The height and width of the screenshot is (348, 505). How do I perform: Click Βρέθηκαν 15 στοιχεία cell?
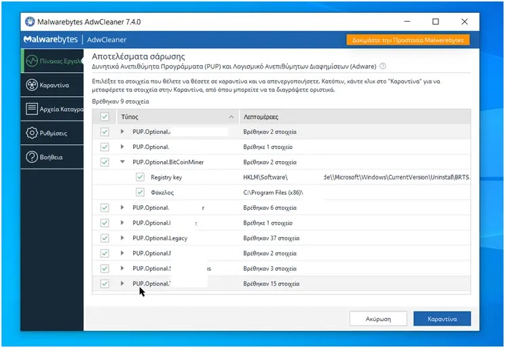272,284
